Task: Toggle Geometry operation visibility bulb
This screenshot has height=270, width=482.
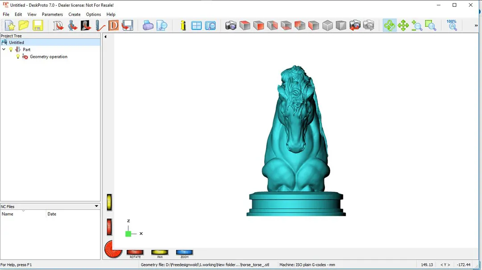Action: click(18, 57)
